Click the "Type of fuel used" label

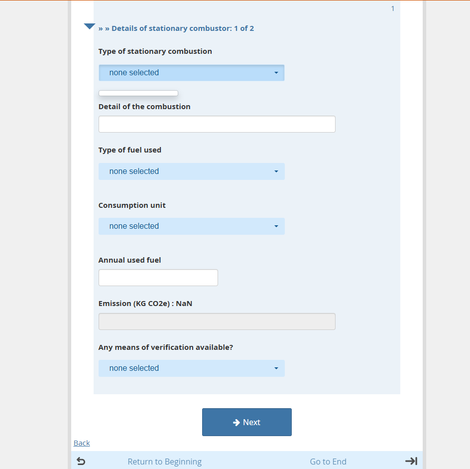(x=129, y=150)
